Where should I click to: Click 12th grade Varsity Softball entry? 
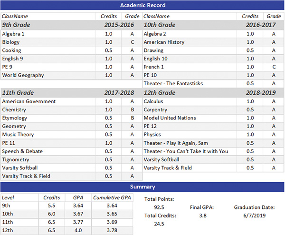pos(161,159)
